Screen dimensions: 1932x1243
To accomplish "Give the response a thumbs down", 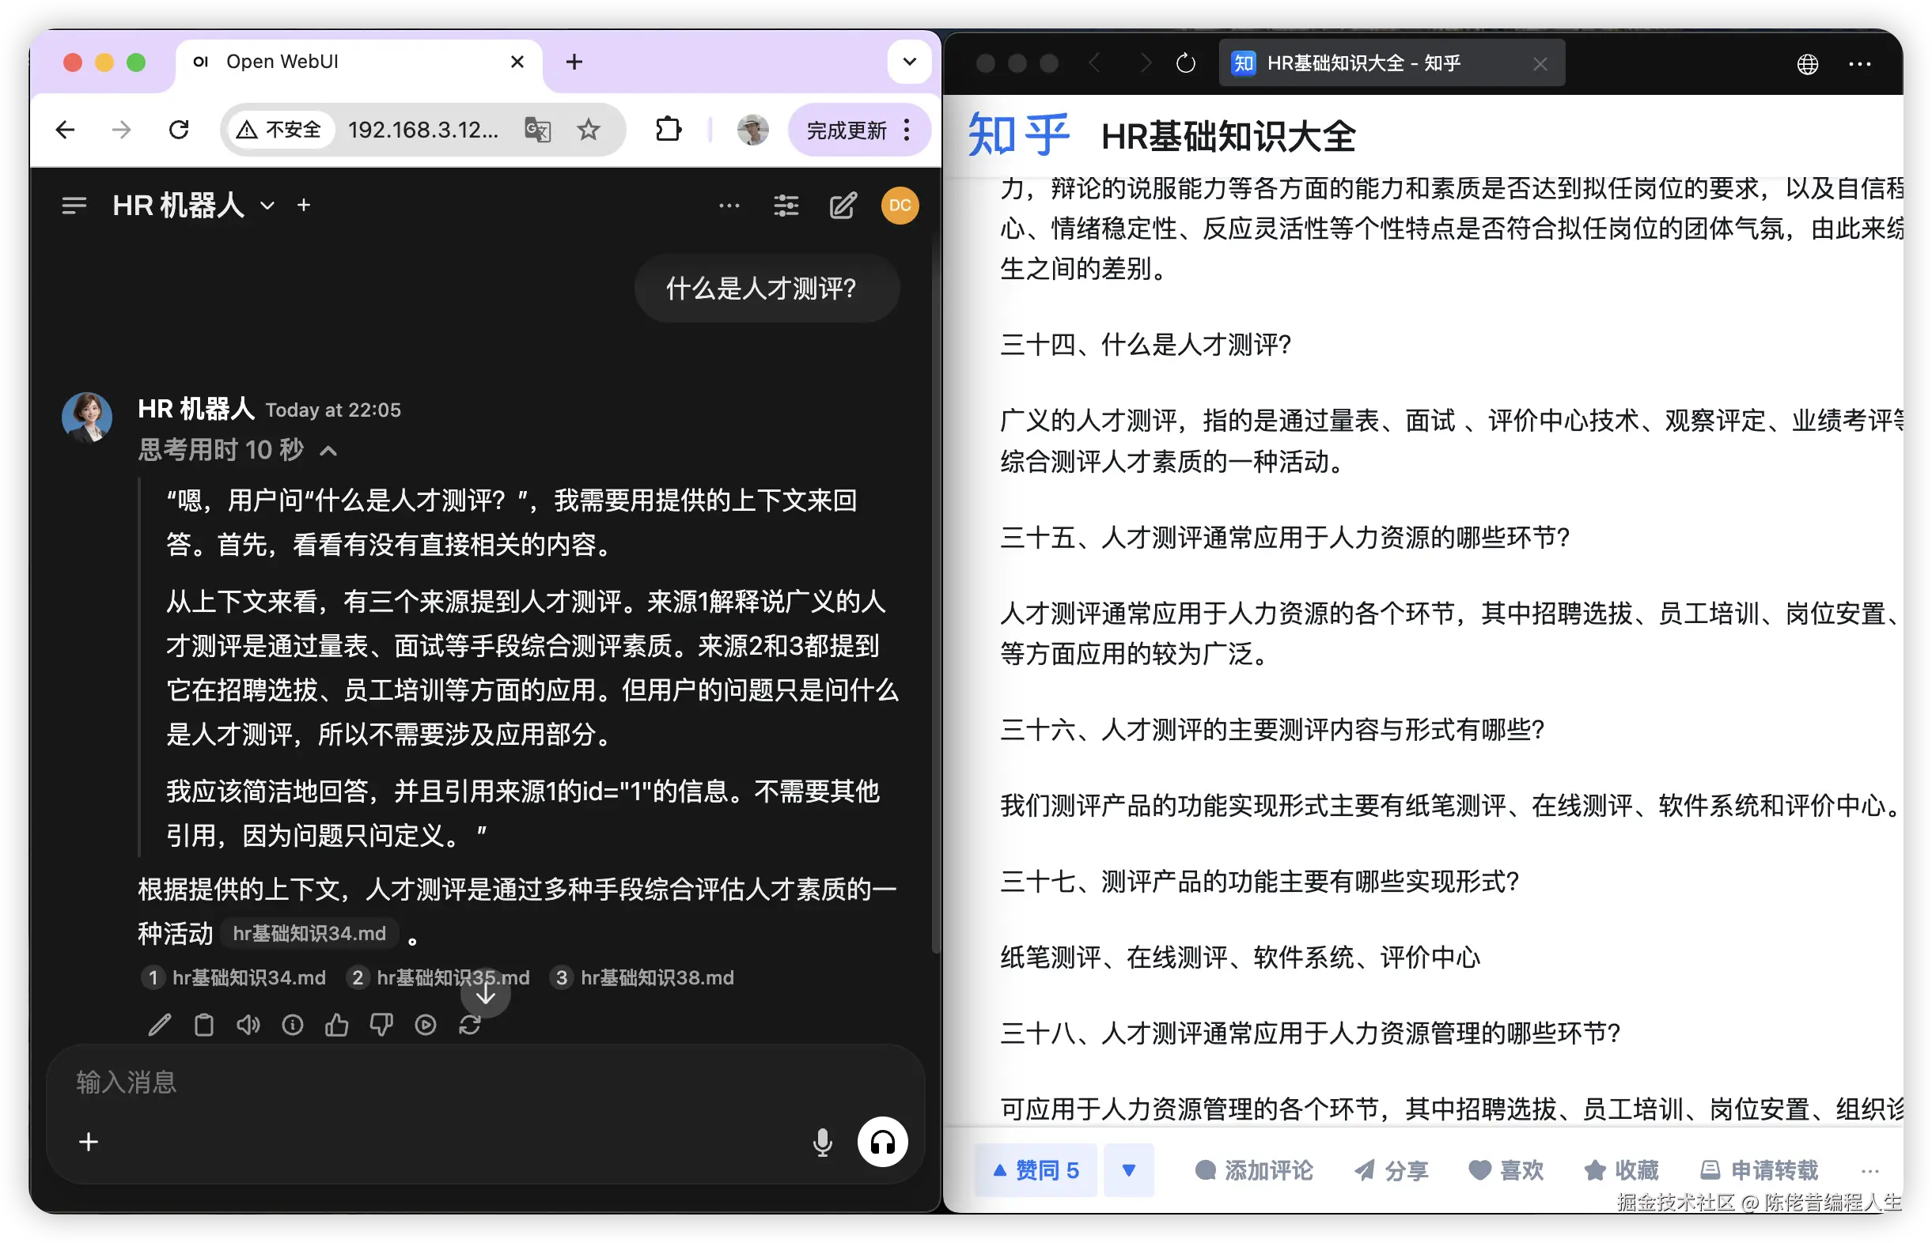I will point(381,1025).
